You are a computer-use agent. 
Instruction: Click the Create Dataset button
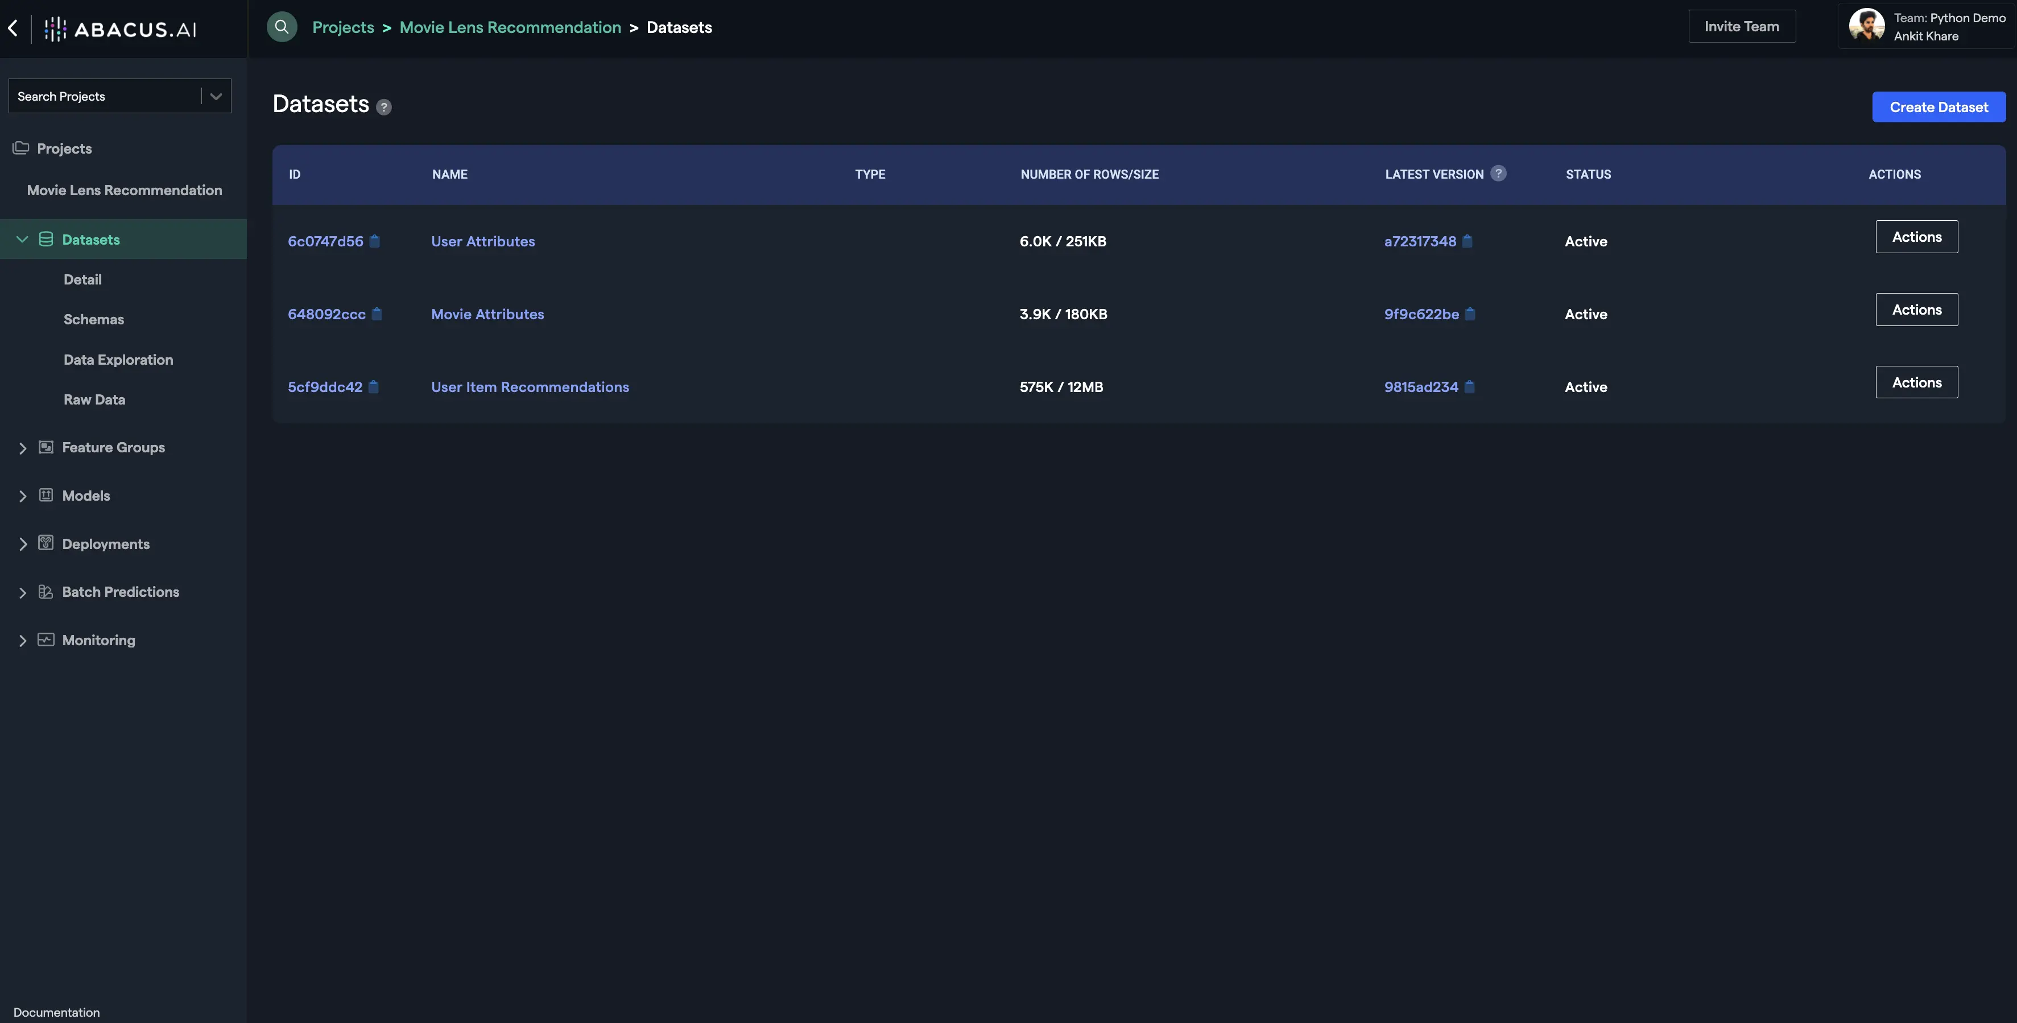click(1938, 106)
